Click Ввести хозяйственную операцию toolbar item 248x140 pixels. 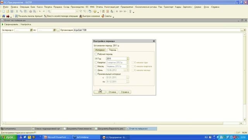pos(61,16)
